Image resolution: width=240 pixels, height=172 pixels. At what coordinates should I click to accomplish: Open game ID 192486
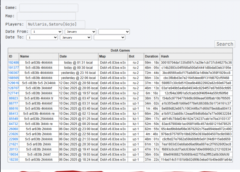[x=13, y=62]
